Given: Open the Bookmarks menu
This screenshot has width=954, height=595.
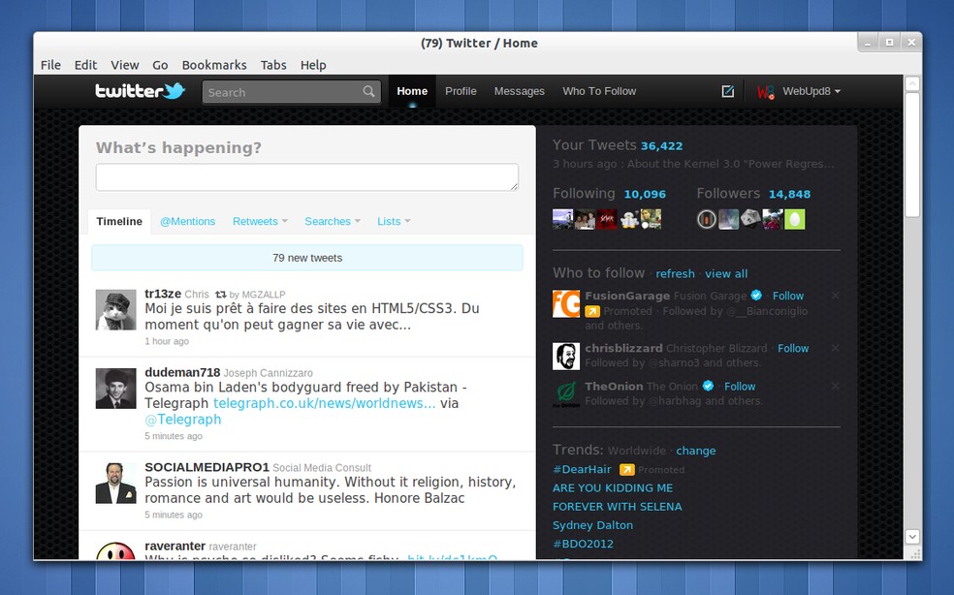Looking at the screenshot, I should point(214,65).
